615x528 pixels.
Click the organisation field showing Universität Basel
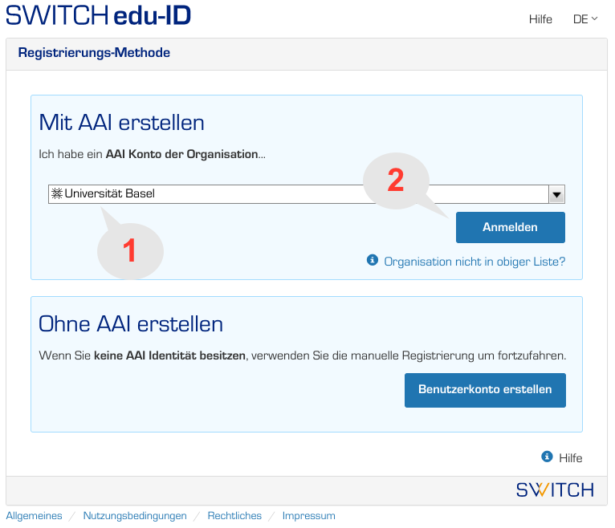click(x=297, y=194)
